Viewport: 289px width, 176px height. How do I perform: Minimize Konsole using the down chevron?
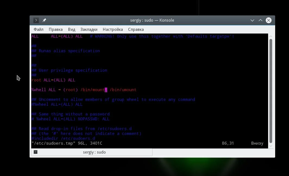(x=252, y=20)
